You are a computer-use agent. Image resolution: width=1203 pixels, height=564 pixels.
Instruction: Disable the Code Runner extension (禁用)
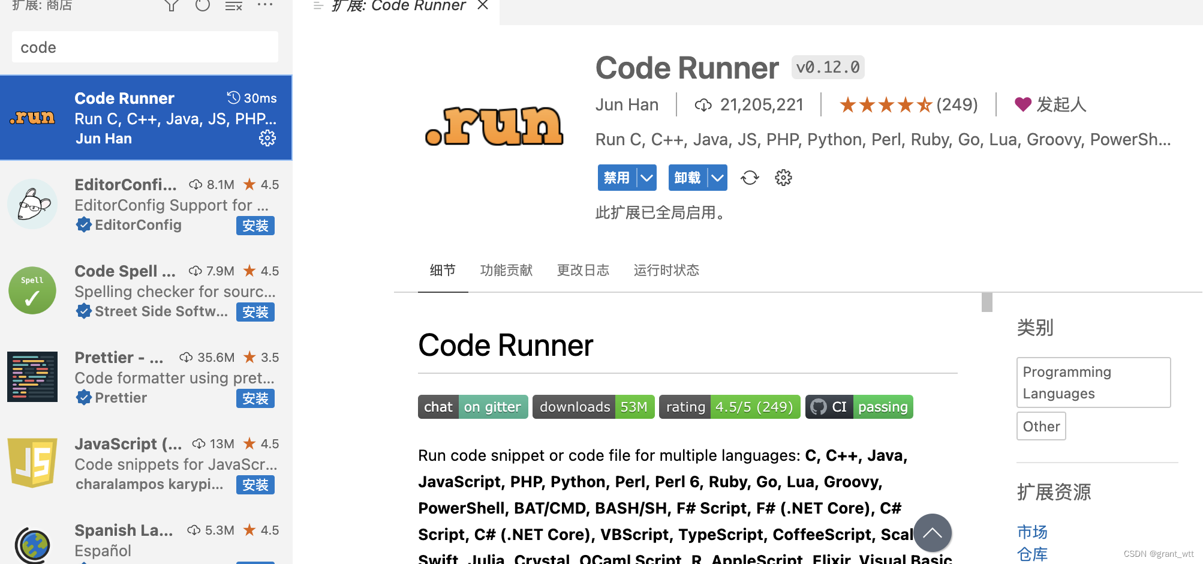point(616,178)
